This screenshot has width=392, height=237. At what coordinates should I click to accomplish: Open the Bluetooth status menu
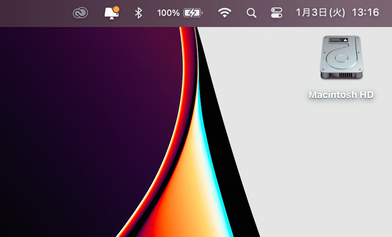138,13
